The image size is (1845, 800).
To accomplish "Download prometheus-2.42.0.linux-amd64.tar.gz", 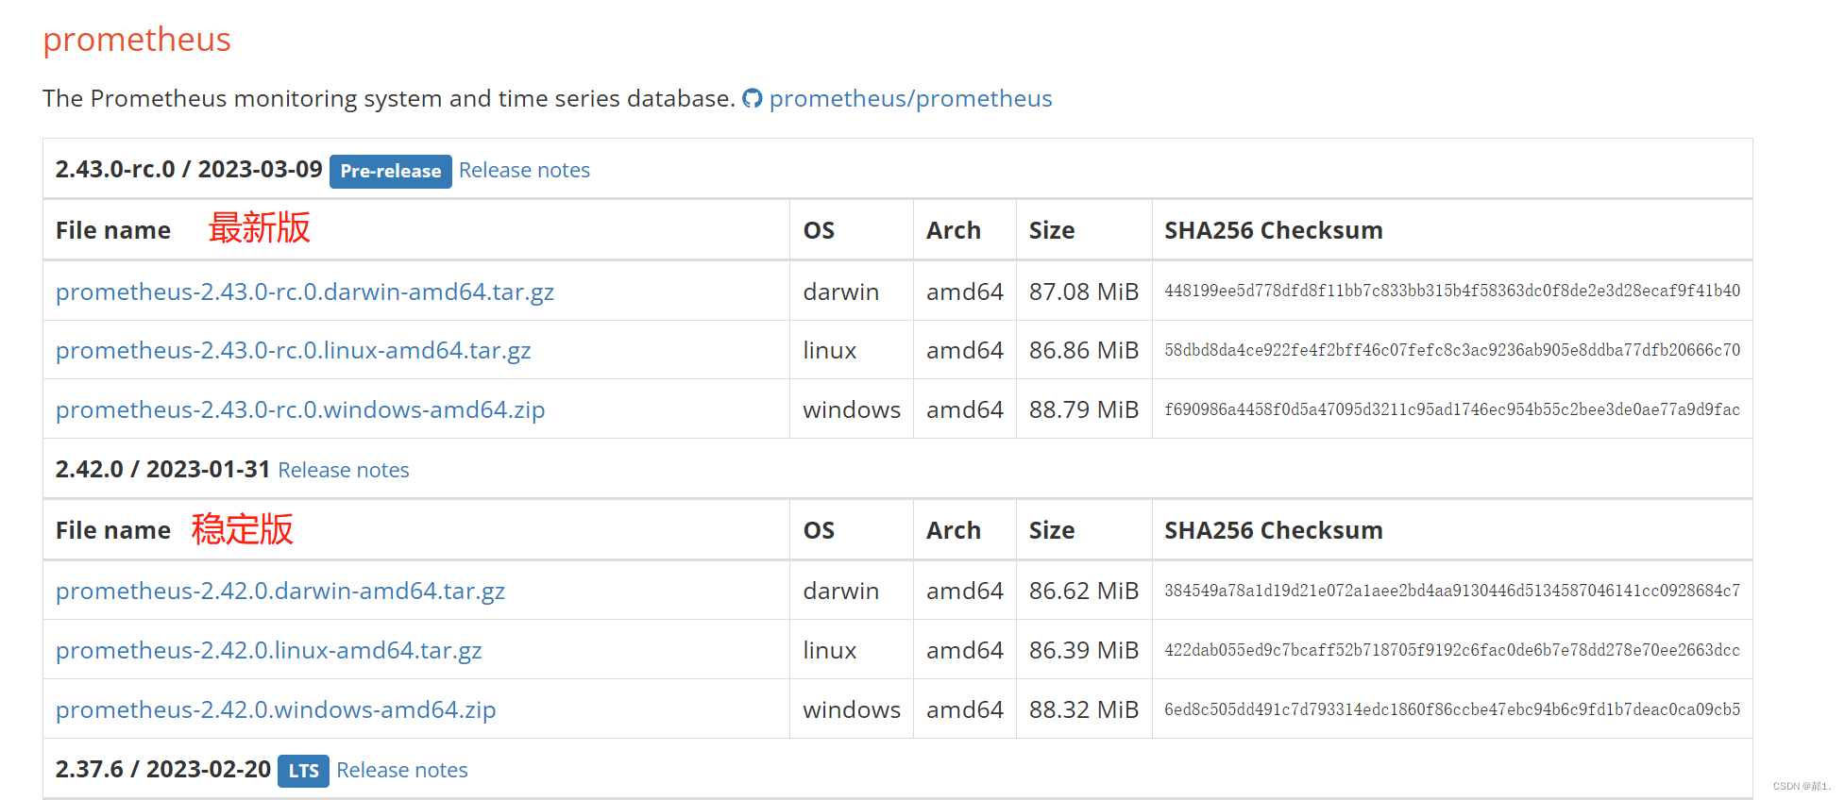I will pos(268,650).
